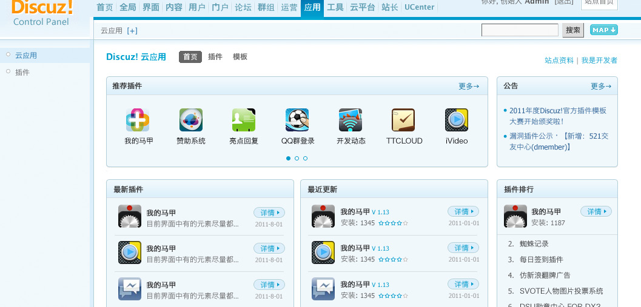This screenshot has height=307, width=641.
Task: Click the chat bubble icon in 最新插件
Action: point(130,289)
